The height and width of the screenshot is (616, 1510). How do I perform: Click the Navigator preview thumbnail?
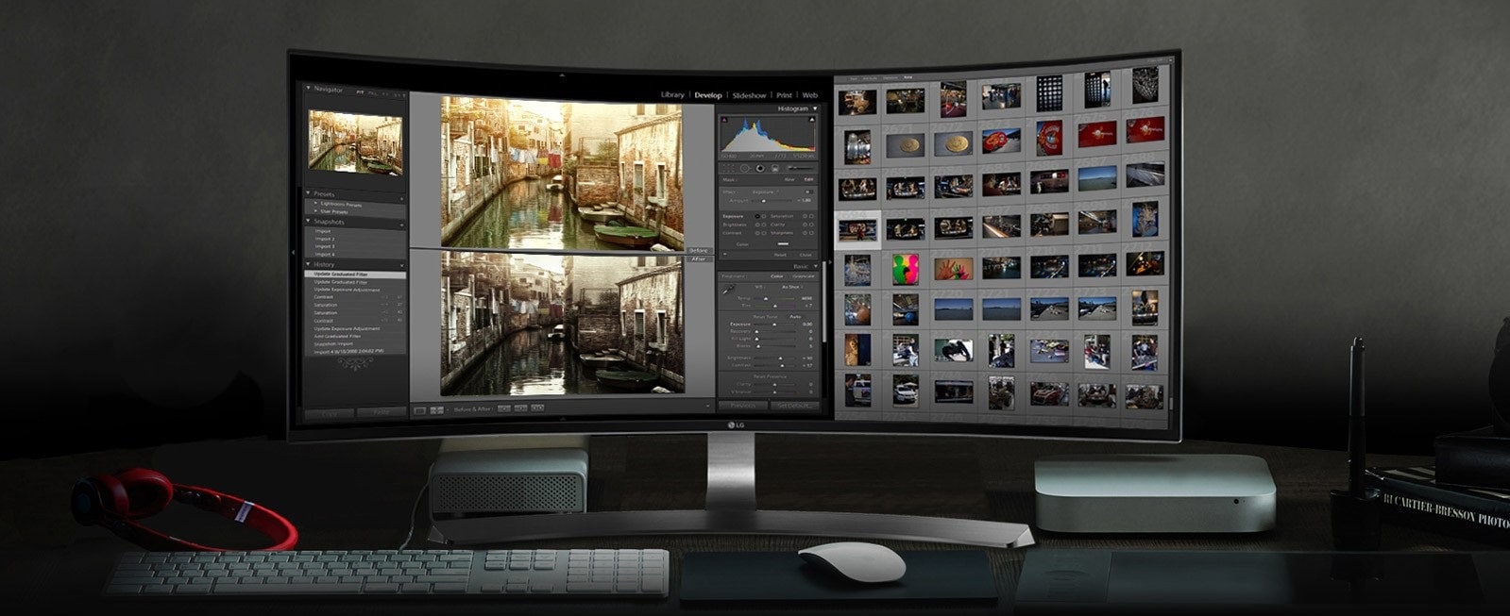click(x=356, y=142)
